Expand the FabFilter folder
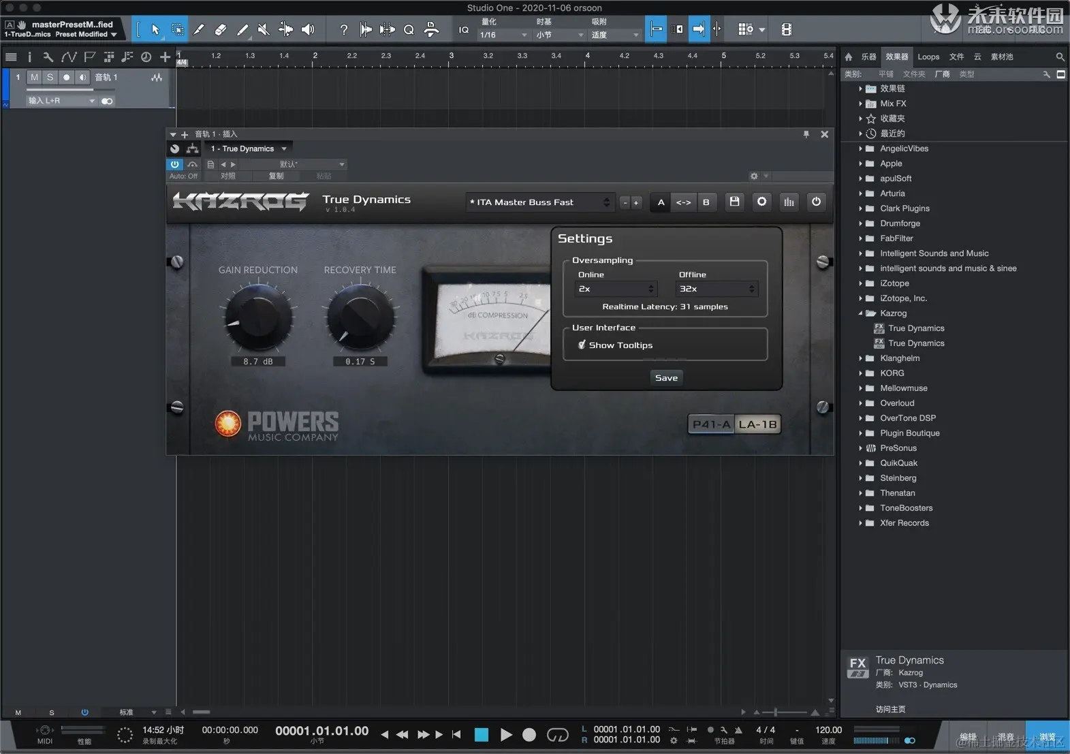The width and height of the screenshot is (1070, 754). (861, 238)
